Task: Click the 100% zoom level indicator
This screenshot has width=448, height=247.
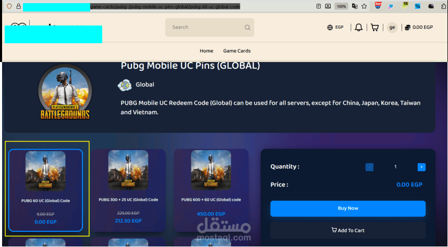Action: click(341, 6)
